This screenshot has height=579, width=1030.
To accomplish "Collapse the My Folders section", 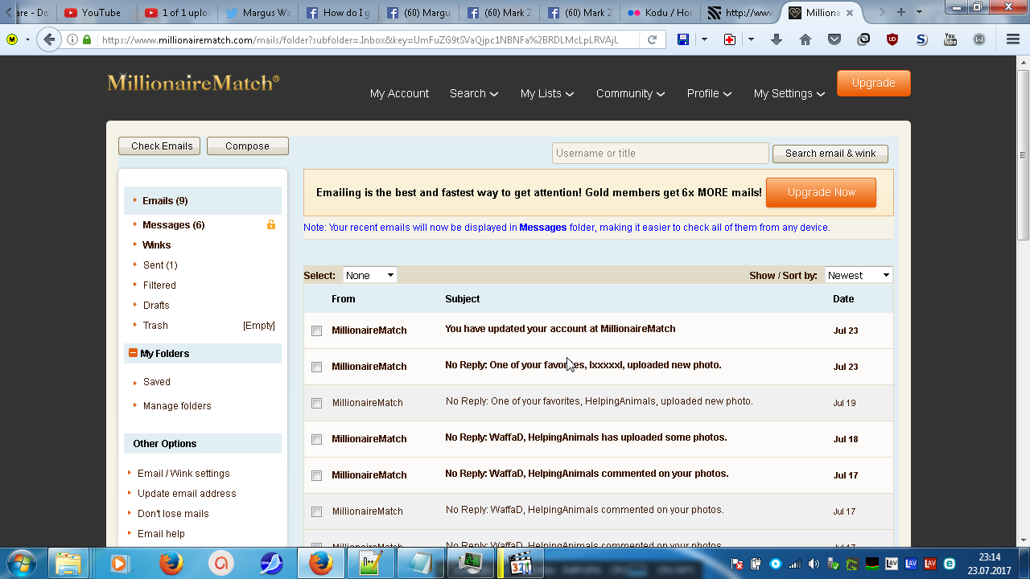I will (x=133, y=353).
